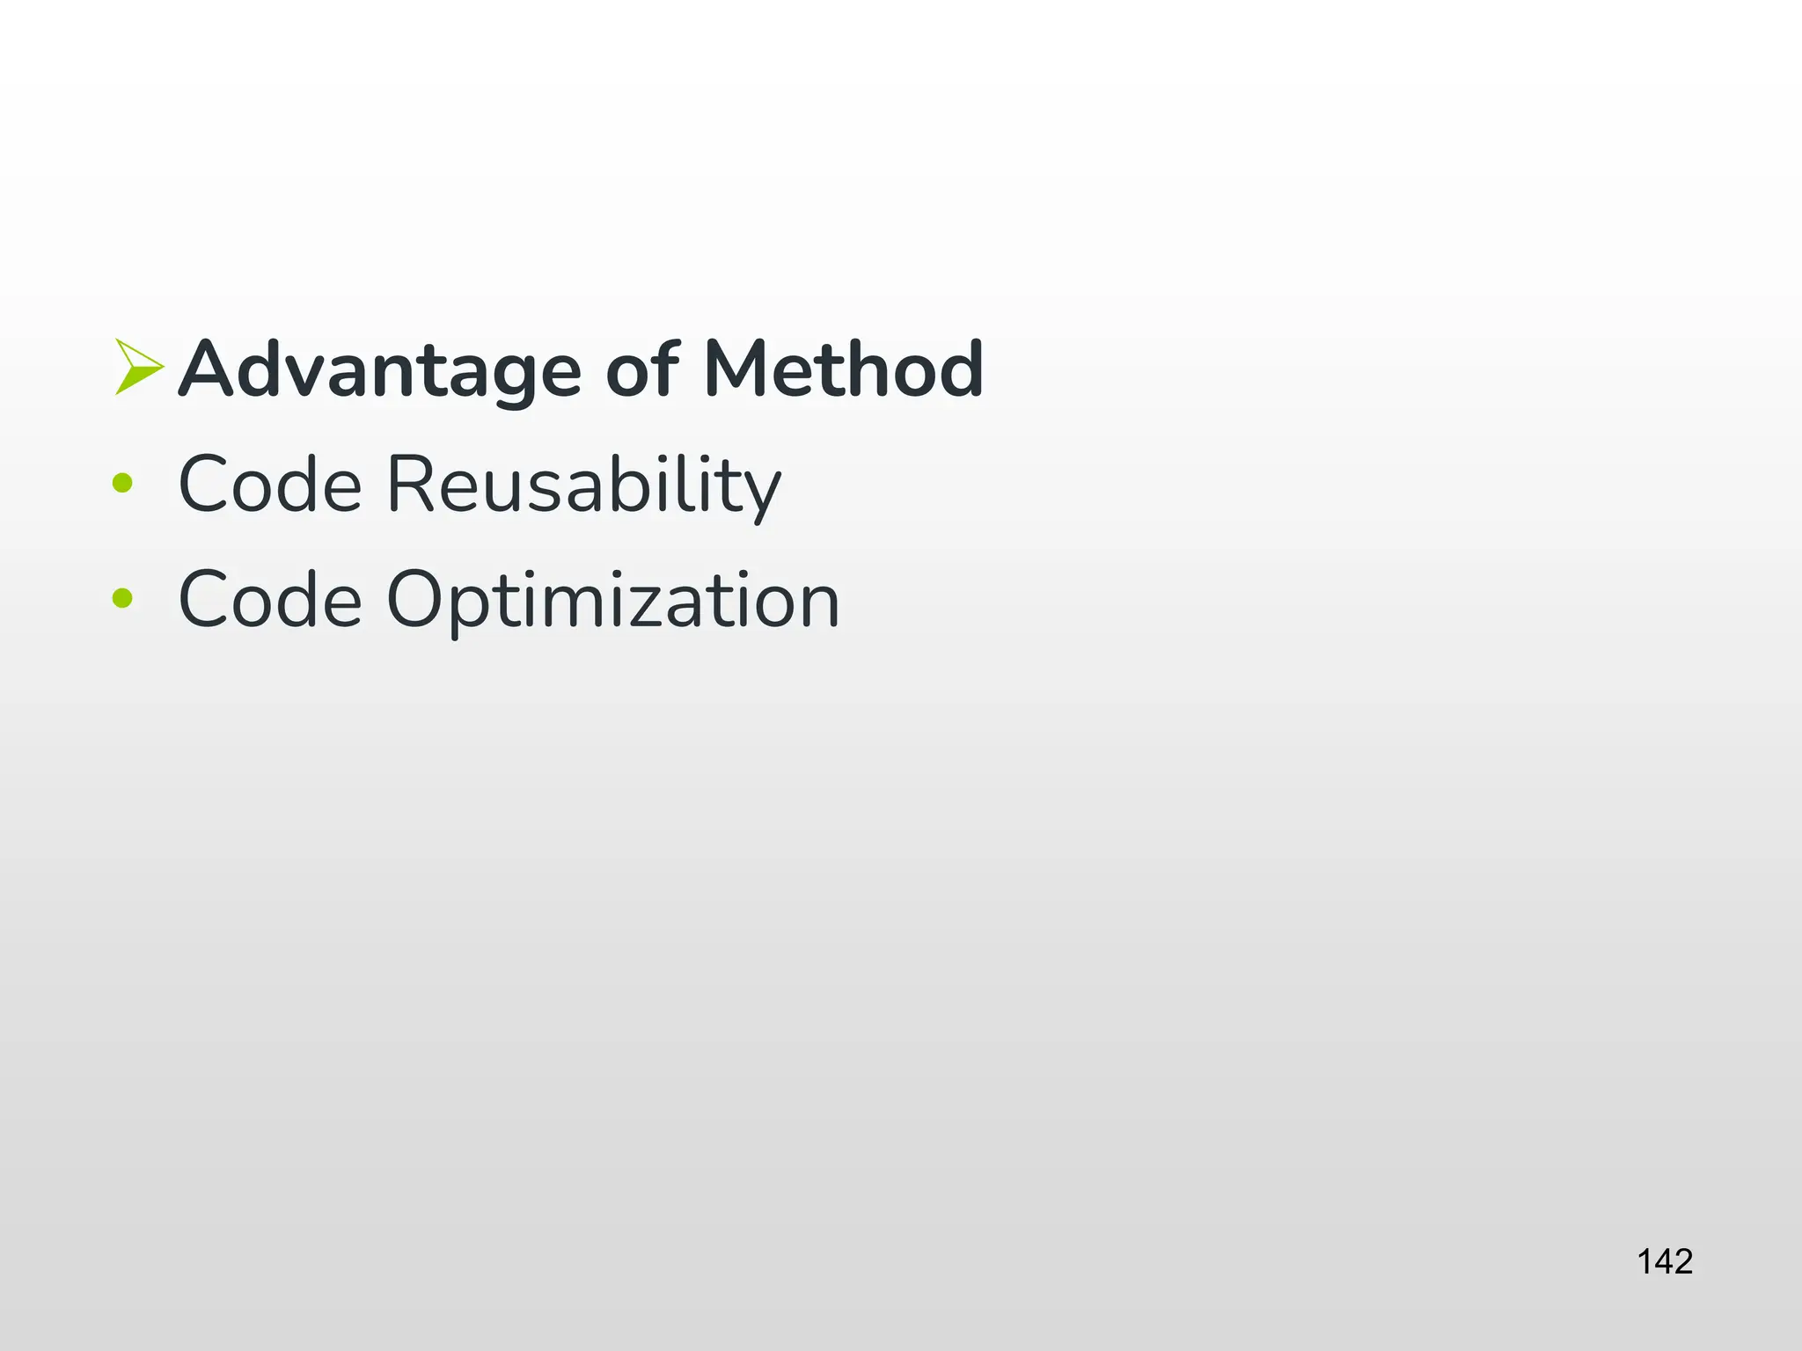Click the slide number 142
The width and height of the screenshot is (1802, 1351).
coord(1665,1261)
